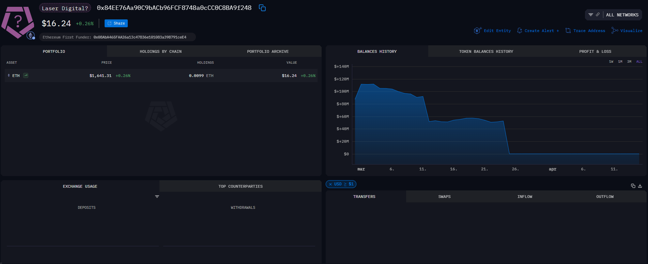Viewport: 648px width, 264px height.
Task: Click the filter icon beside All Networks
Action: click(591, 15)
